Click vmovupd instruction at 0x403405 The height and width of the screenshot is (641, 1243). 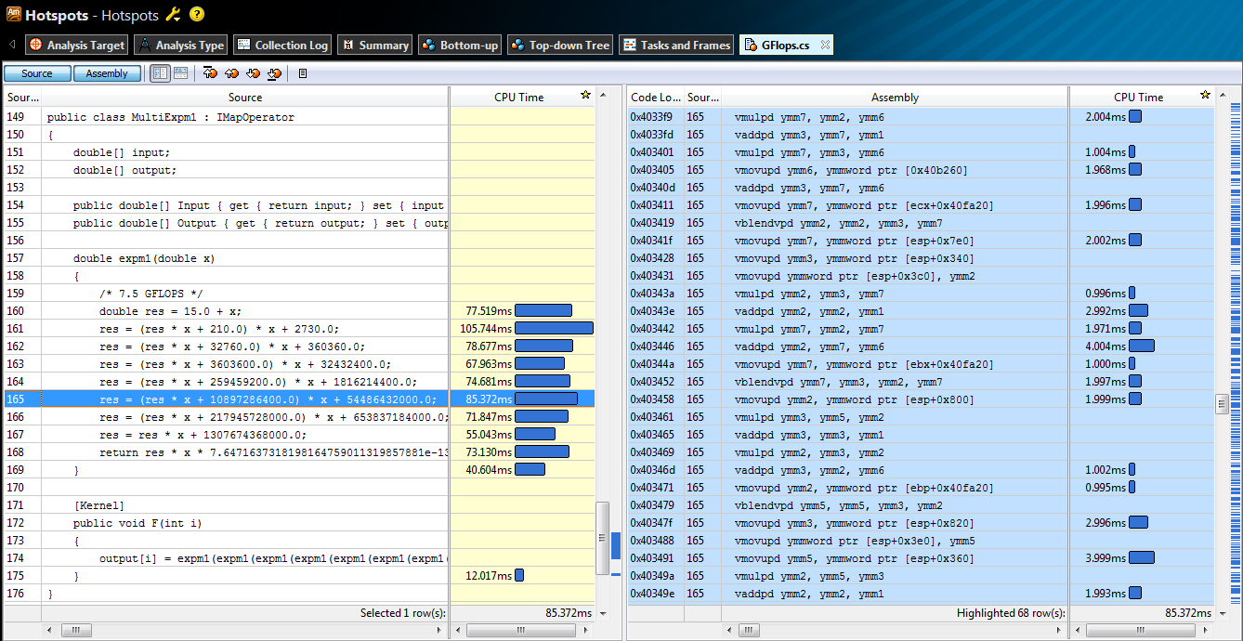[850, 170]
